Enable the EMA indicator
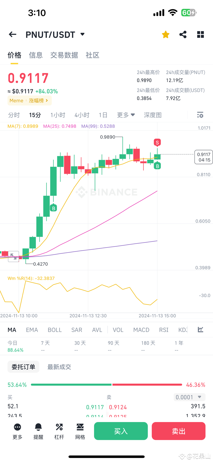This screenshot has width=213, height=462. pyautogui.click(x=32, y=330)
